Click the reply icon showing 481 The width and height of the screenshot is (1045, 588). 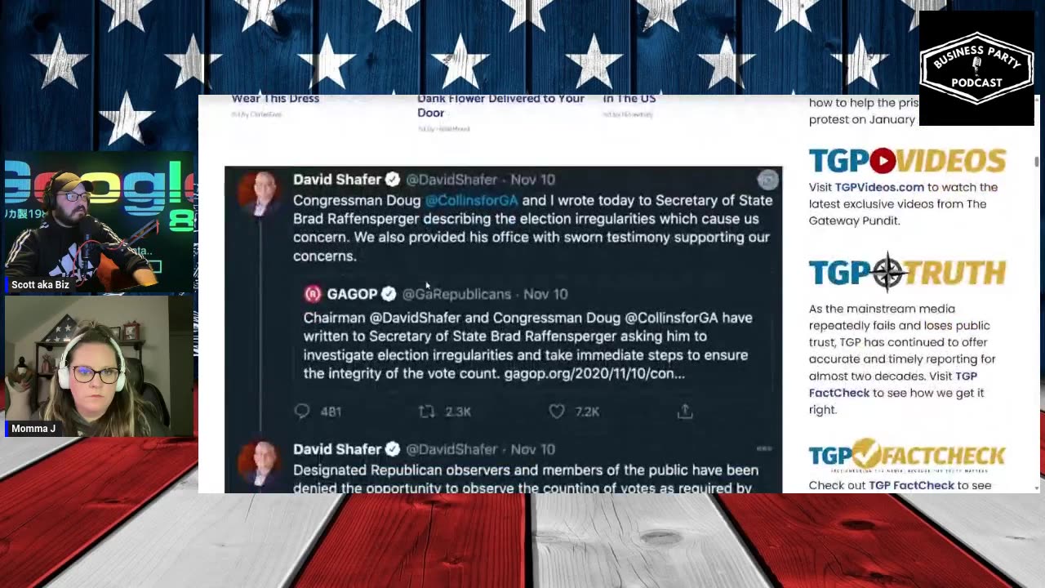point(302,412)
